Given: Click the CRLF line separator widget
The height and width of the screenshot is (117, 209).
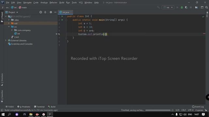Looking at the screenshot, I should pos(184,110).
